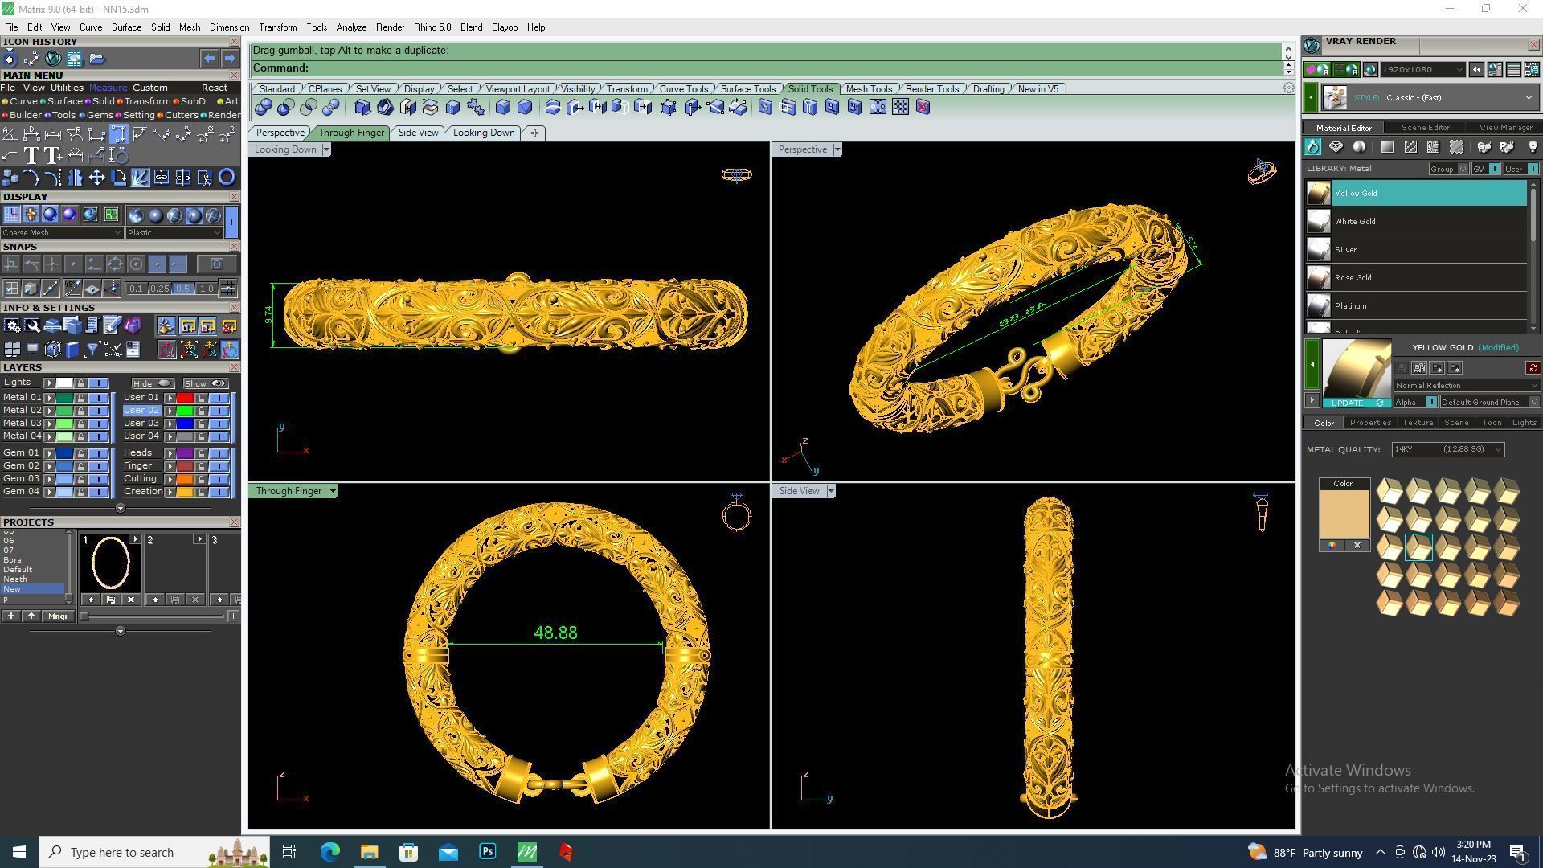
Task: Click the red X icon in Solid Tools toolbar
Action: pyautogui.click(x=923, y=107)
